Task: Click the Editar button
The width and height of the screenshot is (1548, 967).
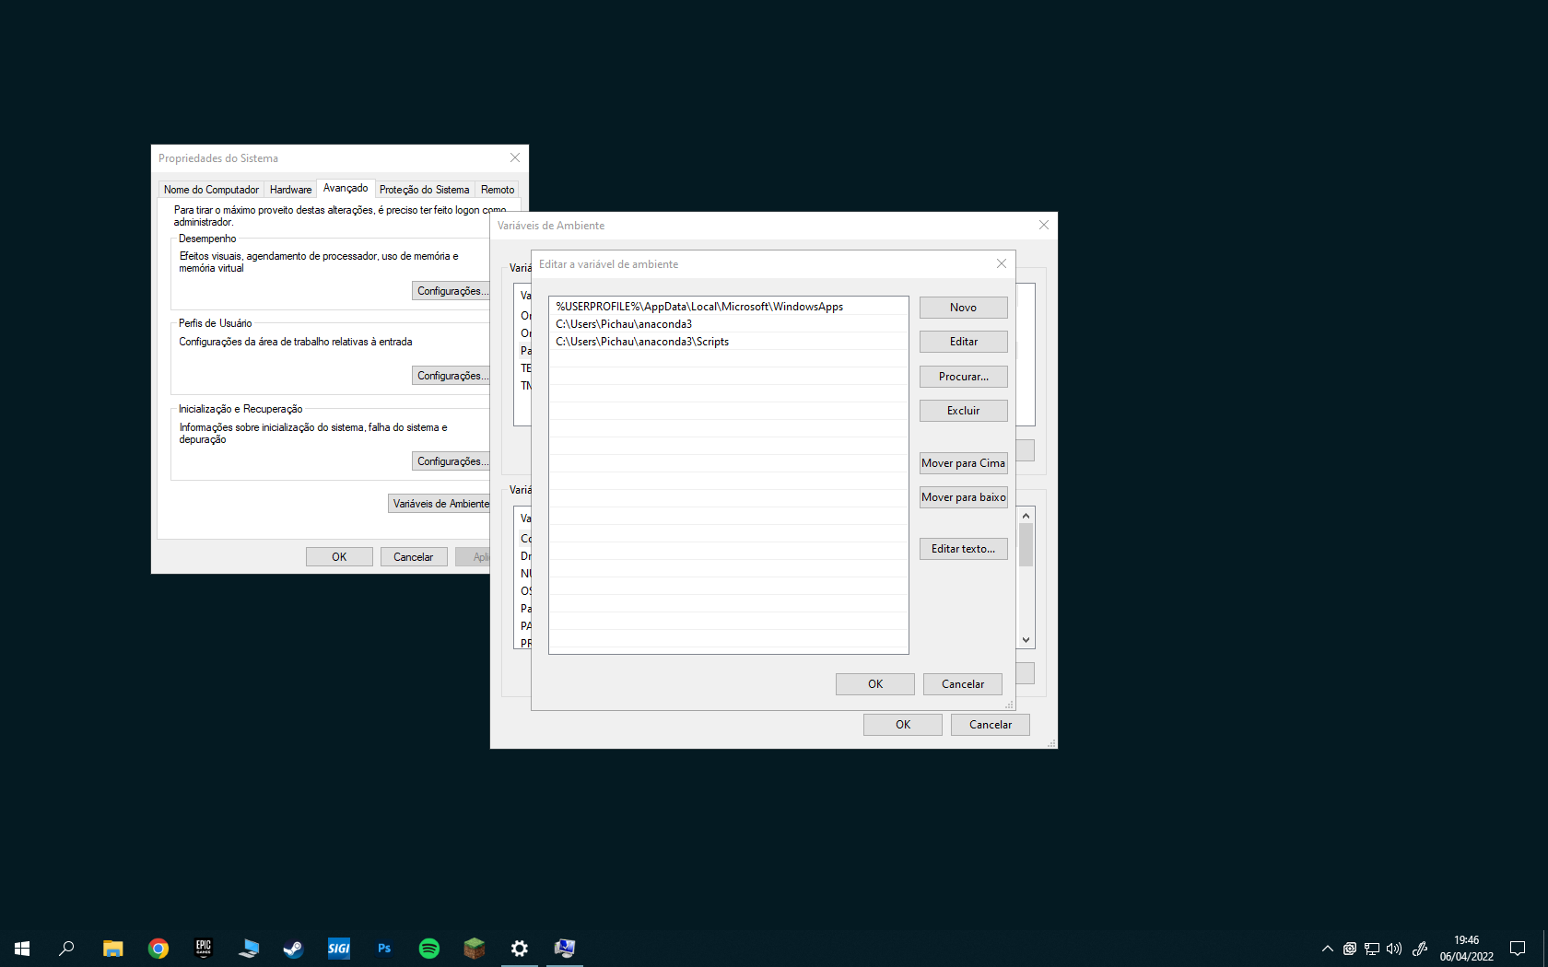Action: 963,342
